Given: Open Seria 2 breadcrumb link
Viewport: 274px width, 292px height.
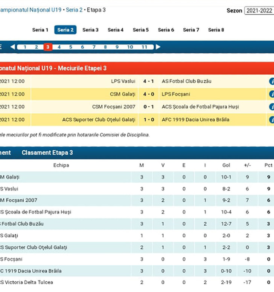Looking at the screenshot, I should point(74,10).
